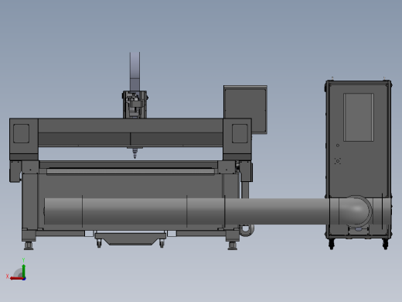Select the right gantry end cap square panel
This screenshot has width=402, height=302.
pos(240,133)
